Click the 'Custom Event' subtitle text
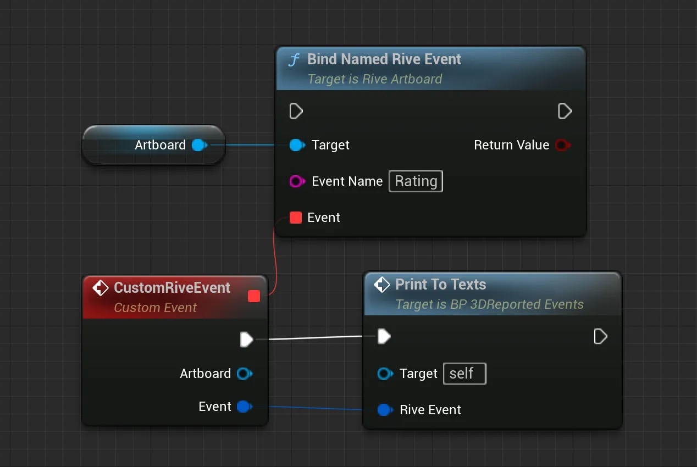The width and height of the screenshot is (697, 467). tap(155, 308)
